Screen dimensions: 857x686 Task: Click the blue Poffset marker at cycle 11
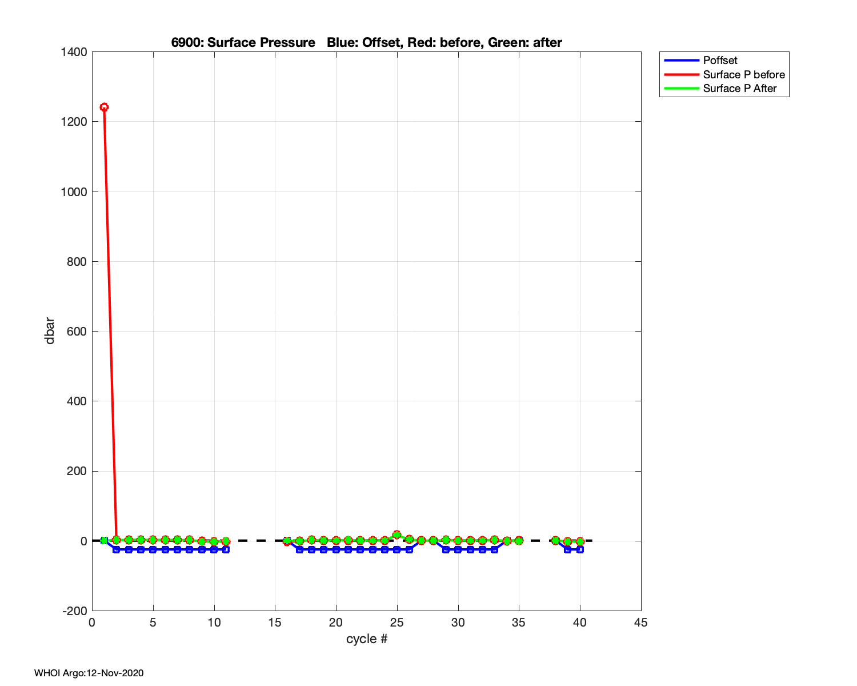[x=226, y=549]
